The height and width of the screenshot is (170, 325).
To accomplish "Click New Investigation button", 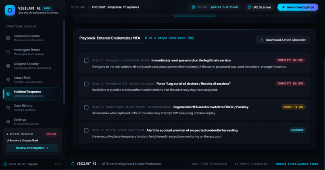I will click(x=298, y=7).
